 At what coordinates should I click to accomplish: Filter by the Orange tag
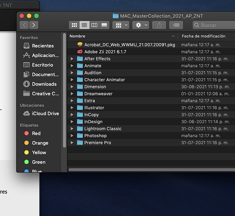point(36,143)
